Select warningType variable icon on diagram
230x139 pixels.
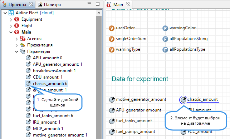tap(112, 50)
